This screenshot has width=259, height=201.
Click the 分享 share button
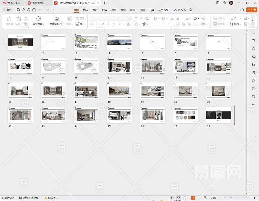click(252, 10)
